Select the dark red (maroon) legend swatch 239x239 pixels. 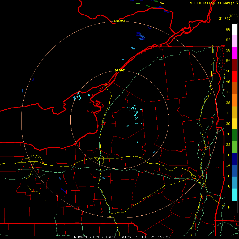(234, 65)
